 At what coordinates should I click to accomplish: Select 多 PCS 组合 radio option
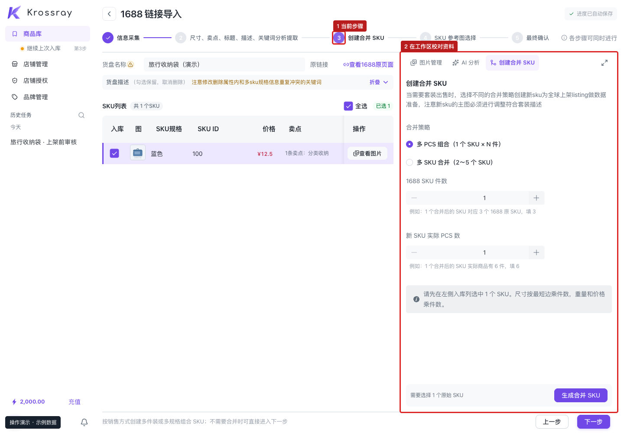tap(409, 144)
